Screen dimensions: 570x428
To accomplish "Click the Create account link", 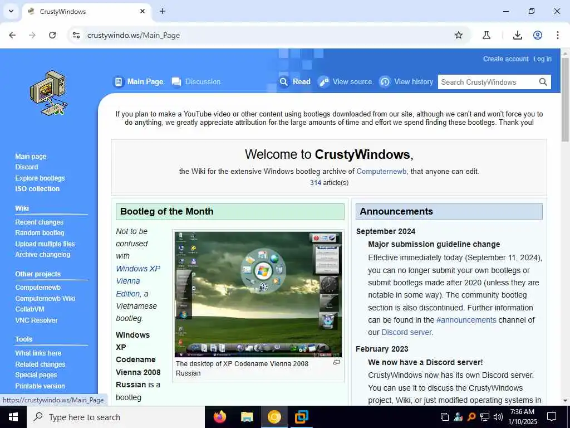I will tap(505, 59).
